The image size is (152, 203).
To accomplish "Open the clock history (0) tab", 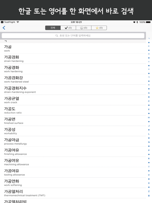I will click(84, 28).
